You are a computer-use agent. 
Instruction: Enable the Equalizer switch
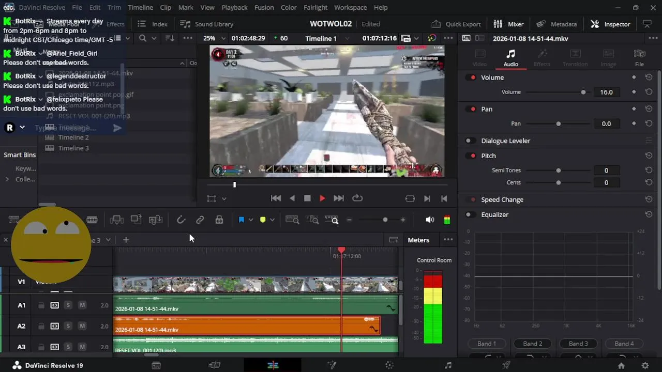click(x=470, y=214)
